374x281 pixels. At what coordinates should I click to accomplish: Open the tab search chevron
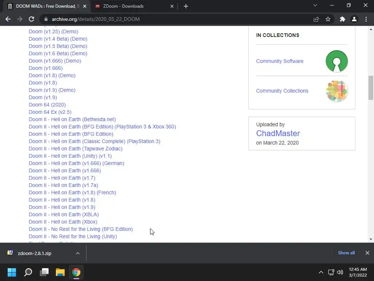point(315,5)
